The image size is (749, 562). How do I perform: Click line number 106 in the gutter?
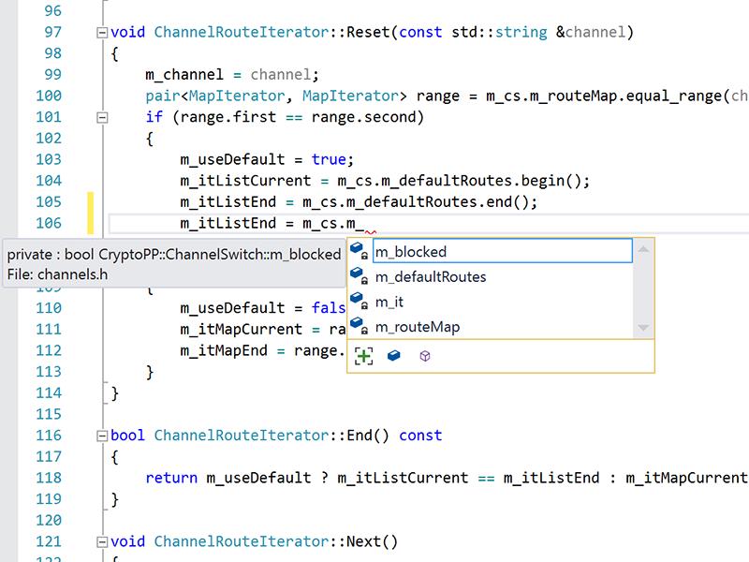tap(49, 223)
